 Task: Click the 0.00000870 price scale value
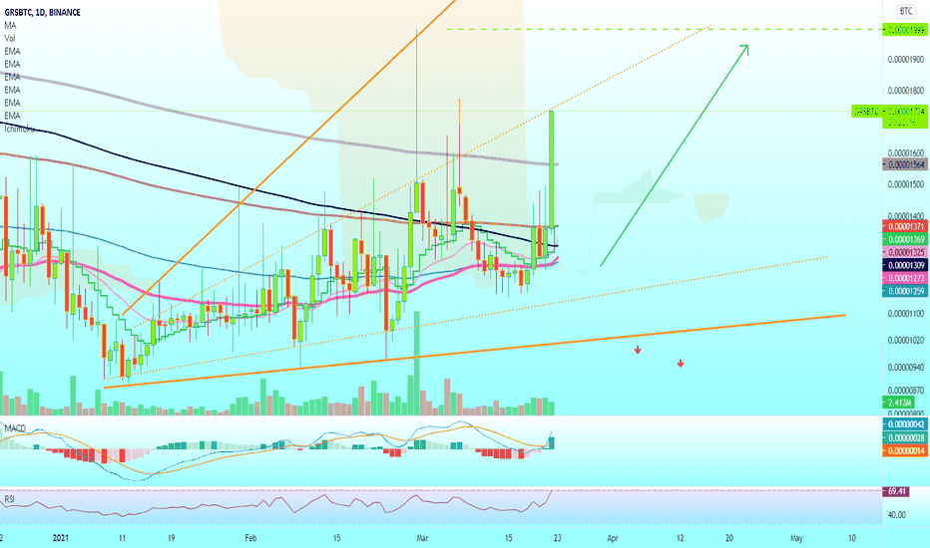tap(906, 391)
